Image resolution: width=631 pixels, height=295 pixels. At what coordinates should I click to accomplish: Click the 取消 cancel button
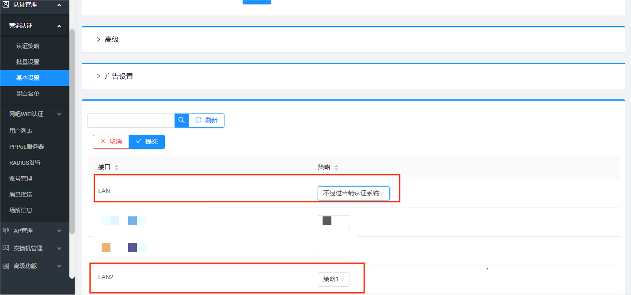click(x=111, y=142)
